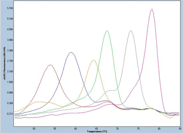Select the blue curve peak near 59°C

[x=71, y=52]
